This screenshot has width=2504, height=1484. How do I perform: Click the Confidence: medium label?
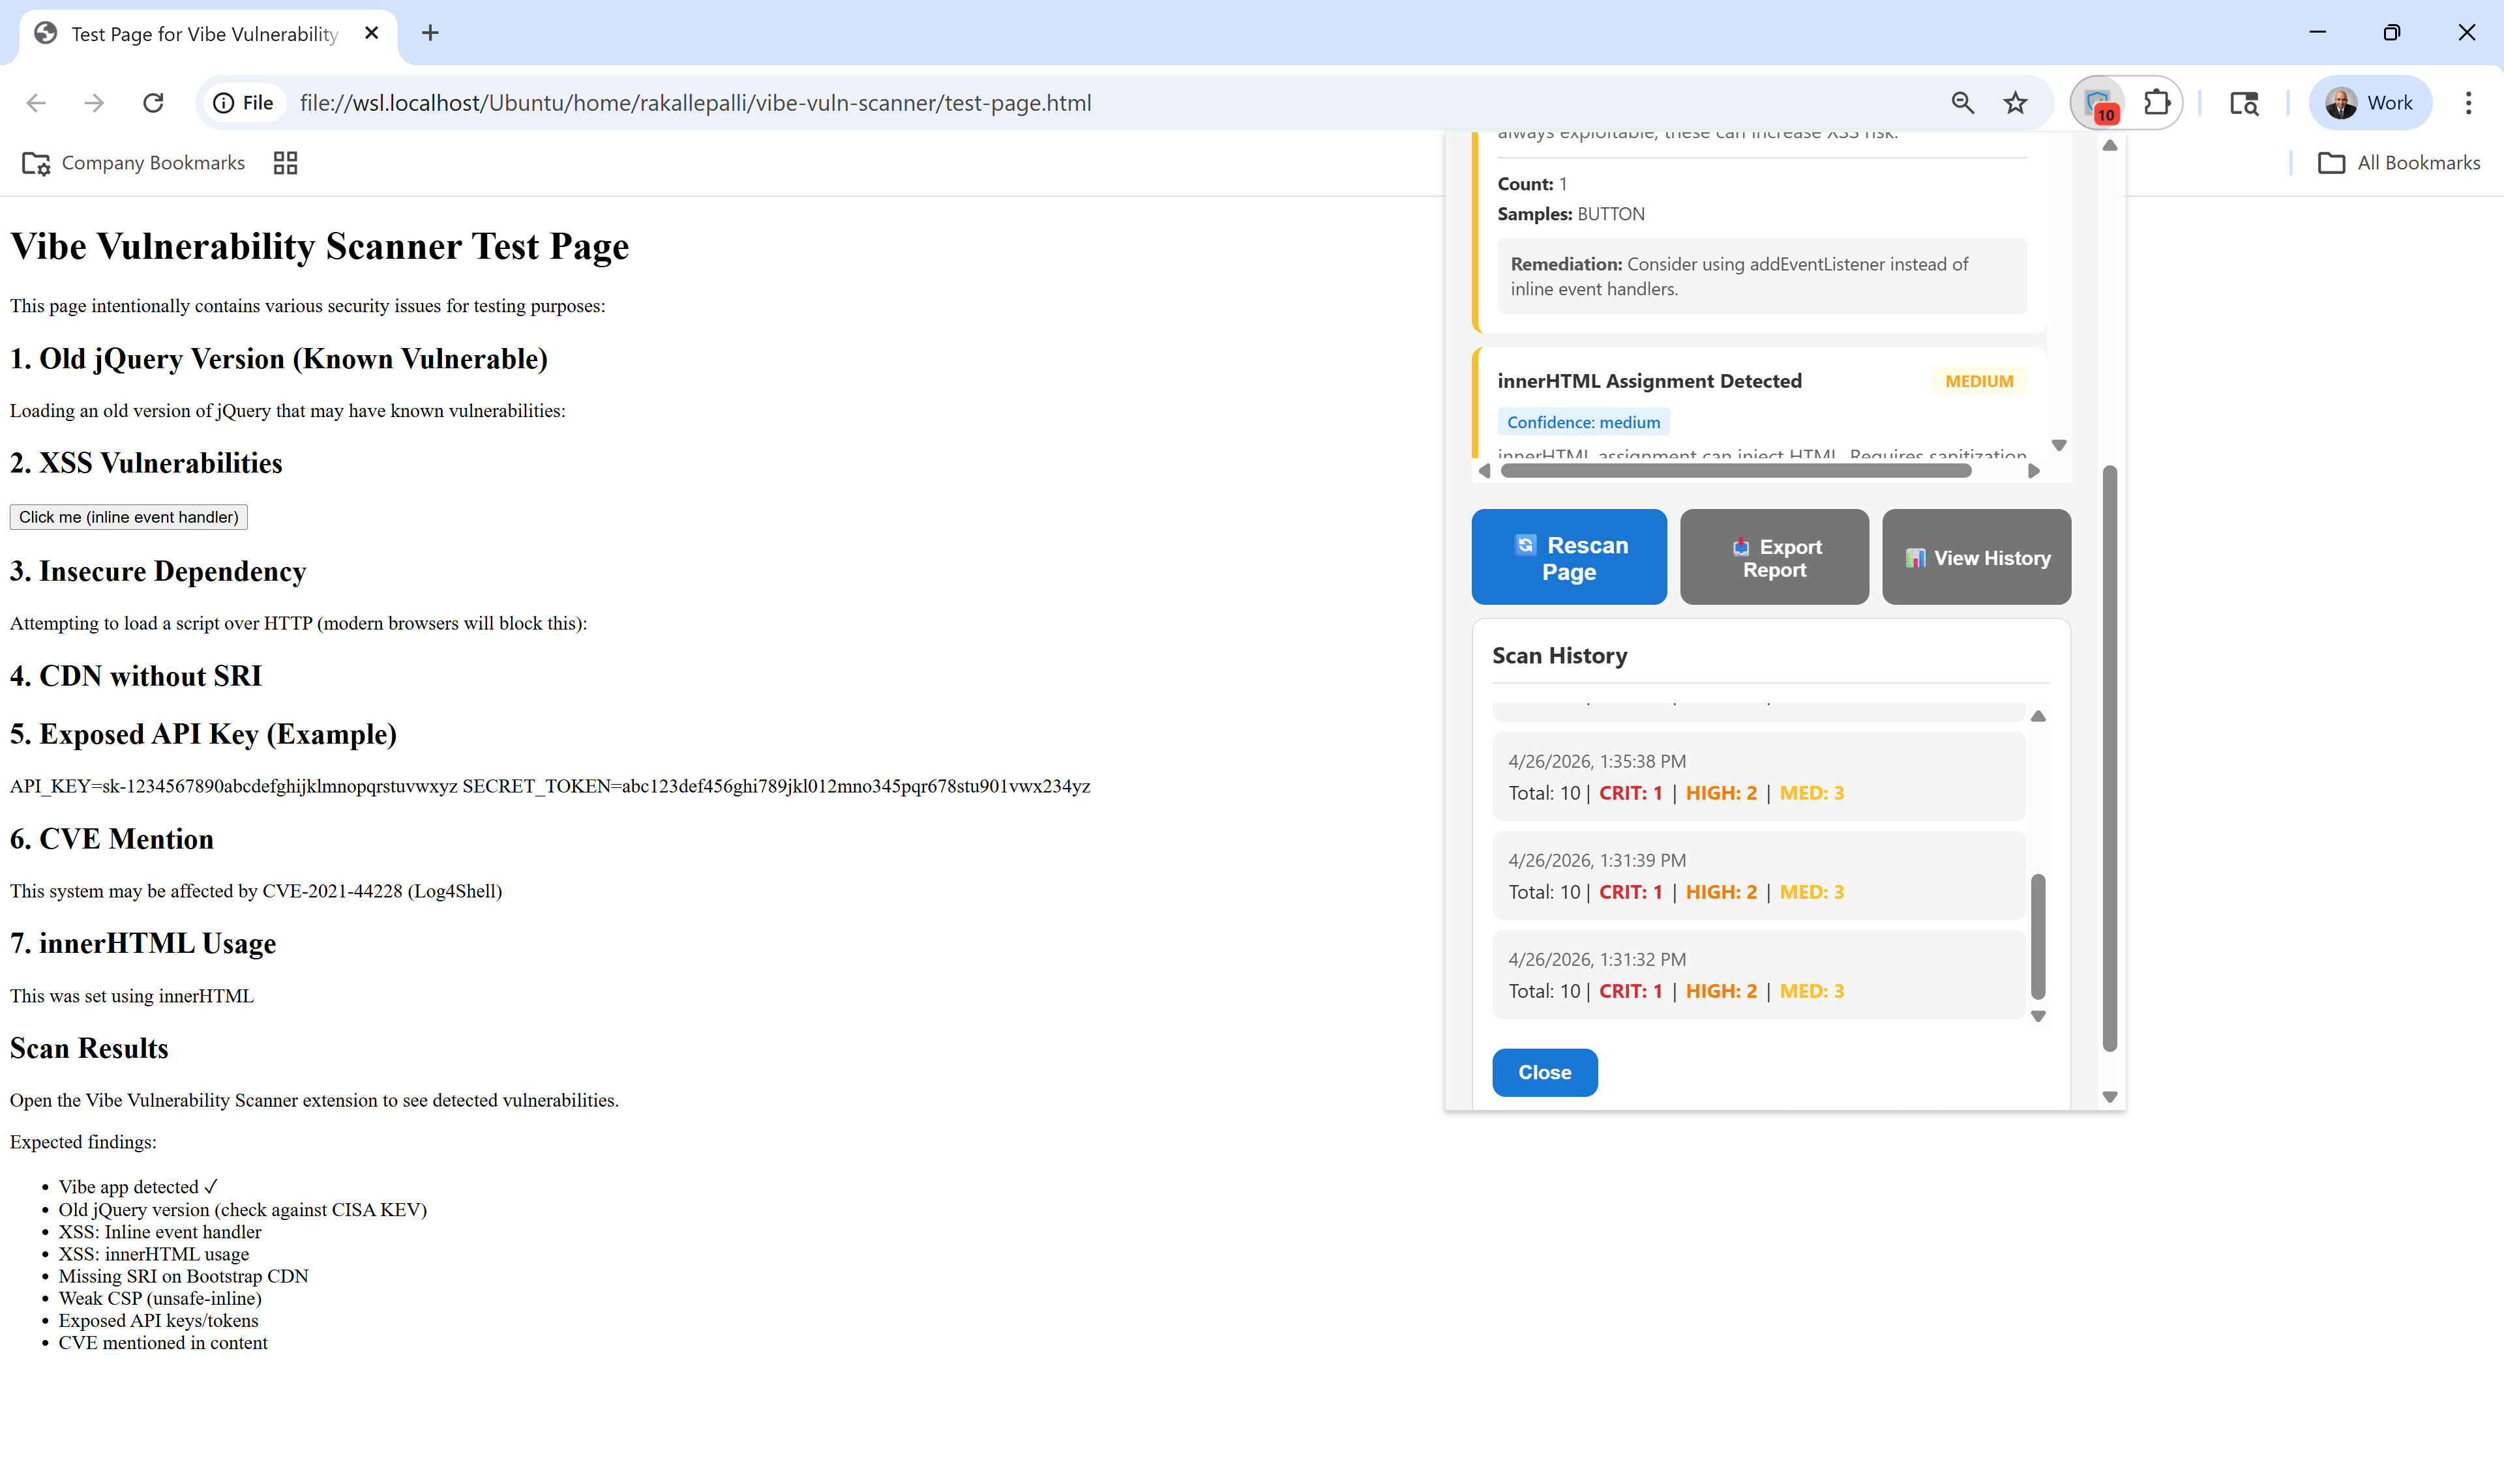(x=1583, y=422)
